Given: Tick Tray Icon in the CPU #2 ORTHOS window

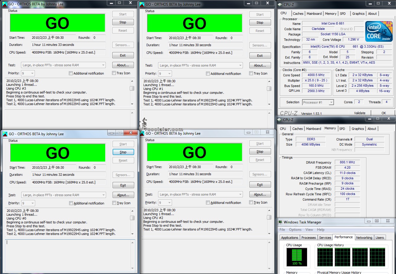Looking at the screenshot, I should (x=251, y=202).
